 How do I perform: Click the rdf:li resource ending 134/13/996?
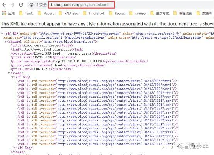(x=97, y=85)
